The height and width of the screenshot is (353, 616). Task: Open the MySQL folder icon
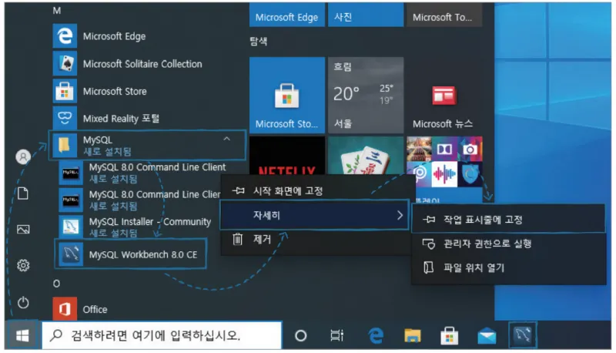pyautogui.click(x=65, y=145)
